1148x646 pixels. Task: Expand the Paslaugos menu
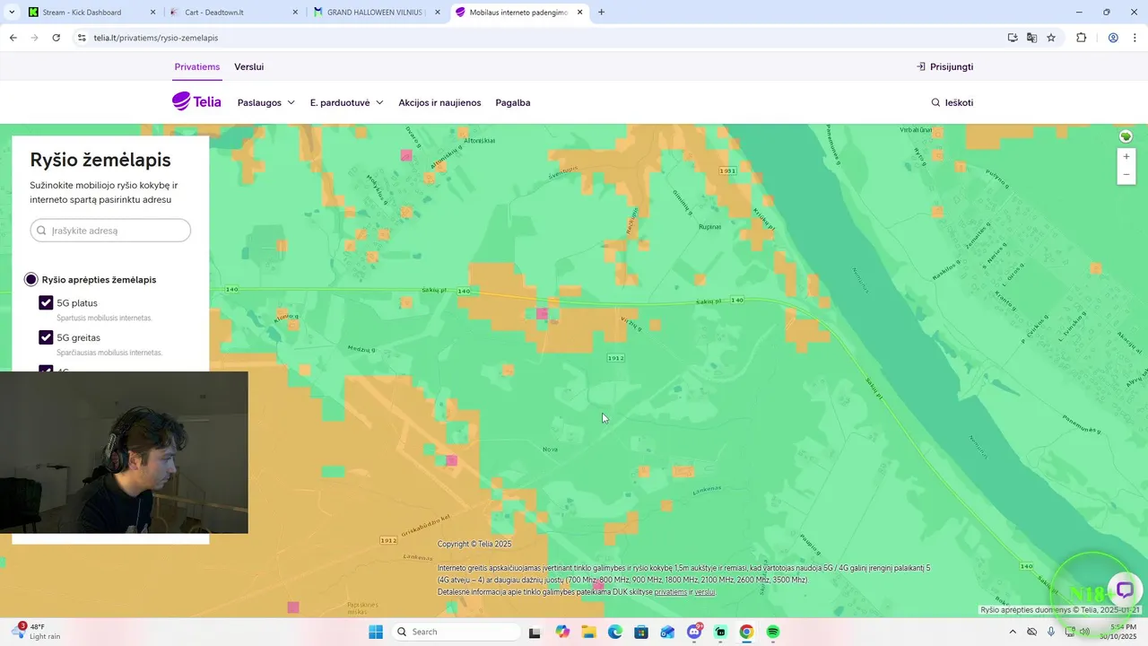tap(265, 102)
